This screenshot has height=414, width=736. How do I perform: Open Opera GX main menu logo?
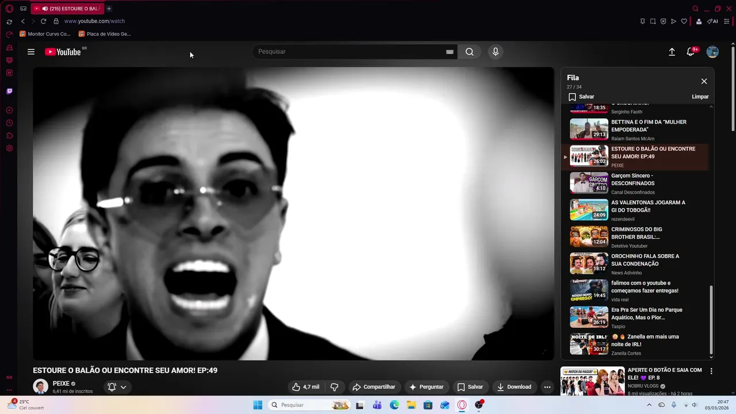(9, 9)
